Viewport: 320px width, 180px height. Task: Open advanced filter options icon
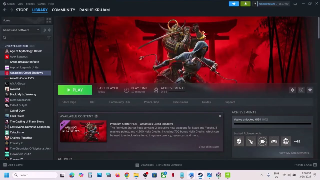[49, 38]
